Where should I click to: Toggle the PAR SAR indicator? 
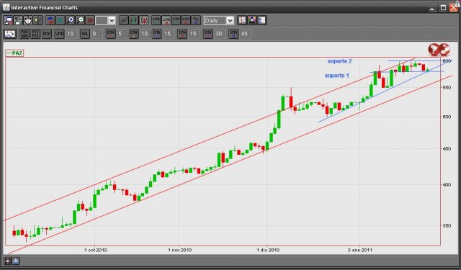point(24,34)
